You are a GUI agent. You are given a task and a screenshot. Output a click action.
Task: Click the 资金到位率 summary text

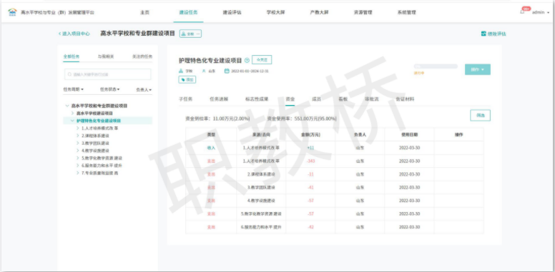(217, 119)
